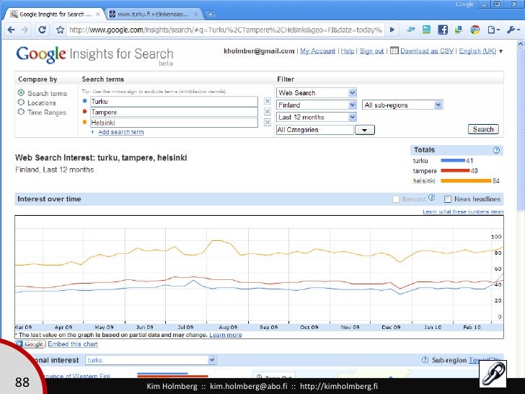The width and height of the screenshot is (525, 394).
Task: Click the Tampere search term field
Action: click(174, 112)
